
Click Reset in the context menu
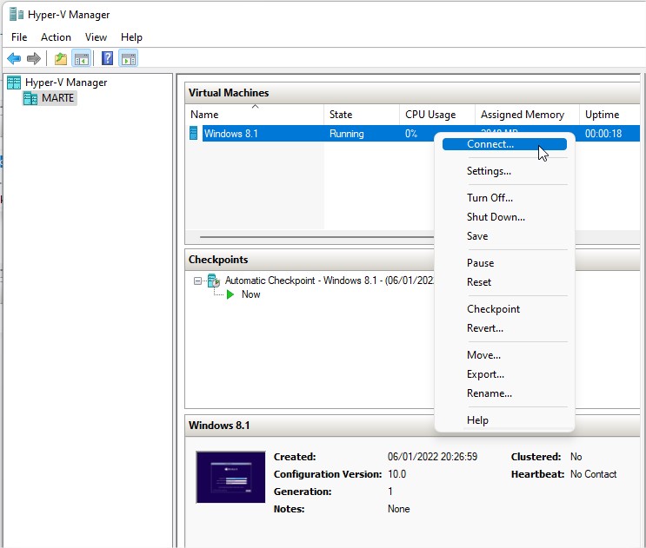click(x=504, y=282)
